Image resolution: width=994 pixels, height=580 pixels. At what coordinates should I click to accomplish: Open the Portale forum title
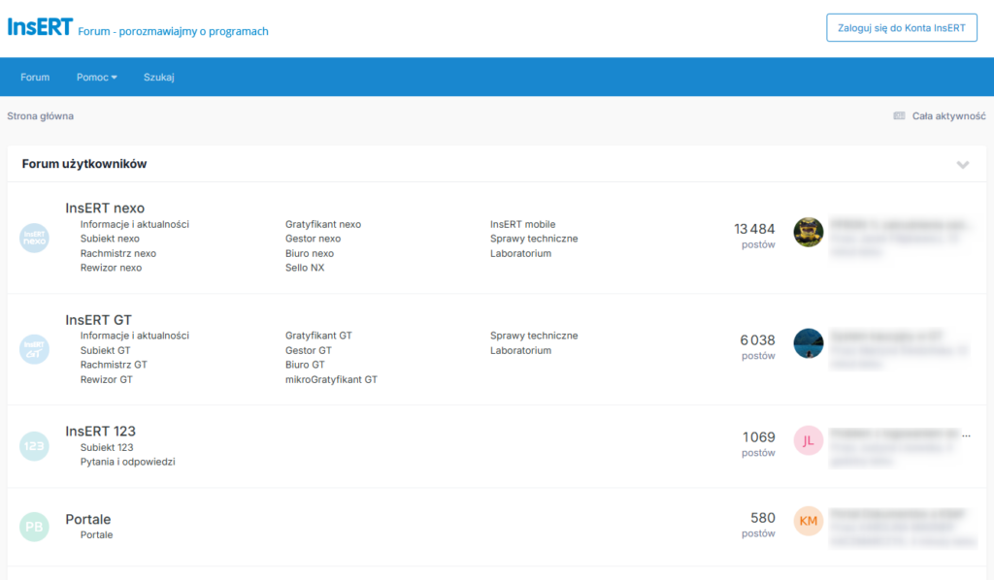(x=88, y=519)
